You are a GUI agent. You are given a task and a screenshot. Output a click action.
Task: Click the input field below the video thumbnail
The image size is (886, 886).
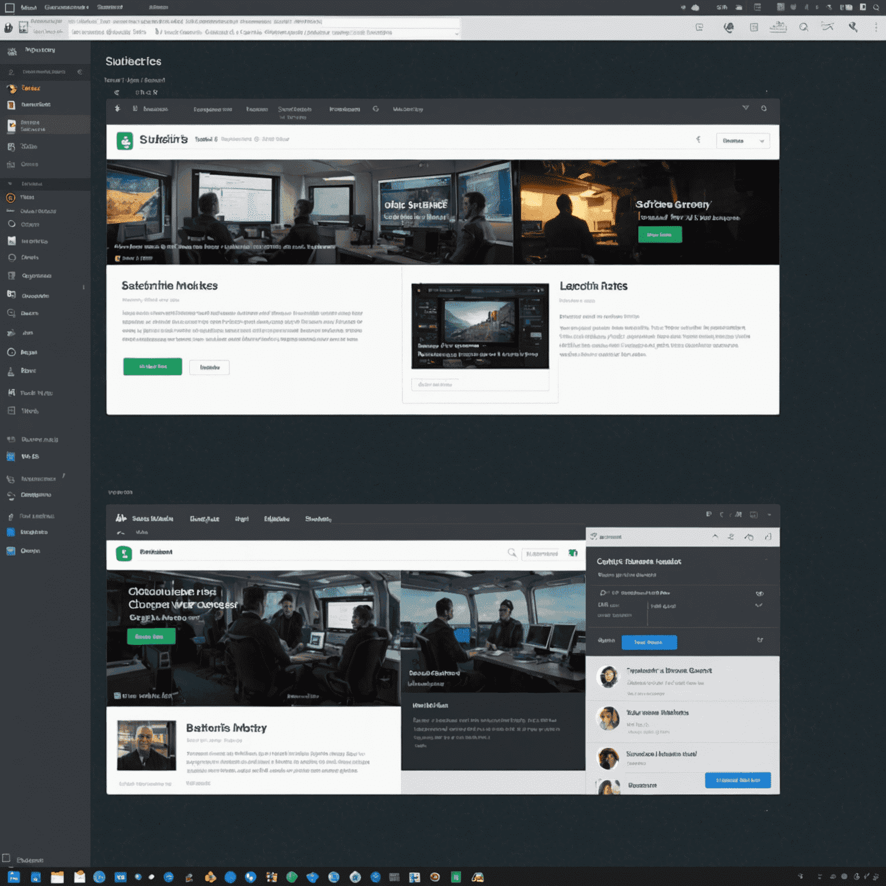pyautogui.click(x=480, y=384)
